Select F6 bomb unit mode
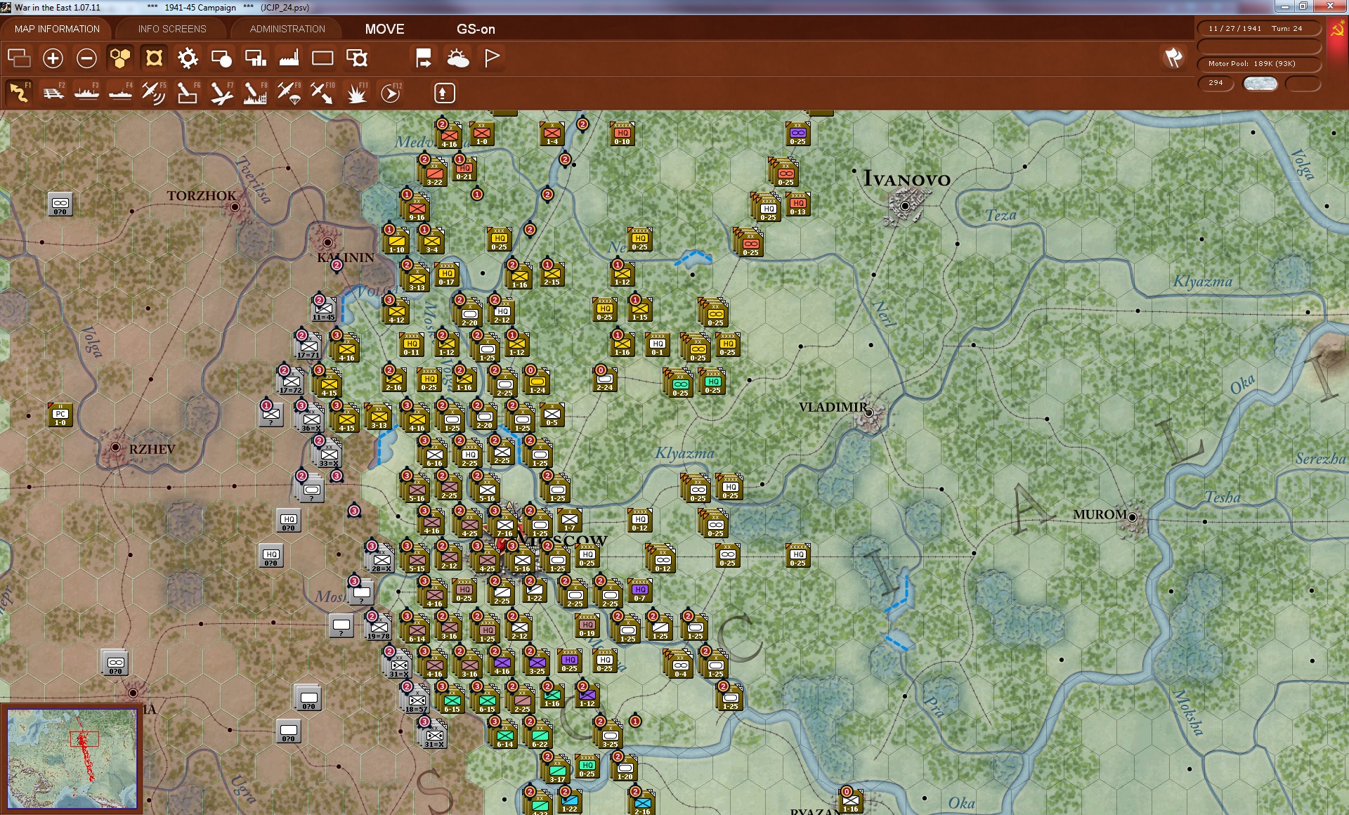This screenshot has width=1349, height=815. 188,92
